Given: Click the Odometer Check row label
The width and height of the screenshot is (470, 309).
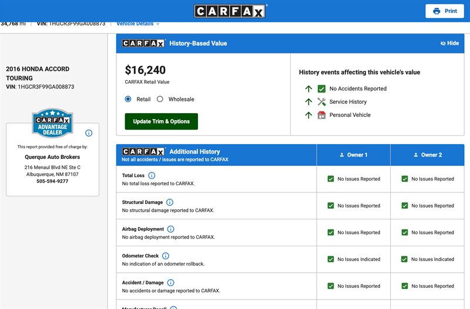Looking at the screenshot, I should click(x=140, y=256).
